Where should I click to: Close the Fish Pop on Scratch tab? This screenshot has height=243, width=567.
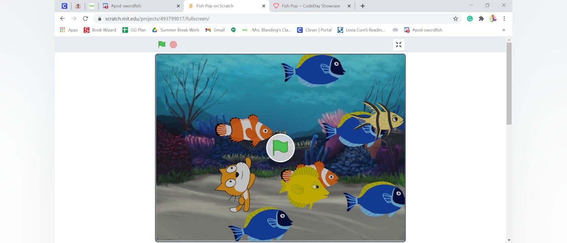click(264, 6)
